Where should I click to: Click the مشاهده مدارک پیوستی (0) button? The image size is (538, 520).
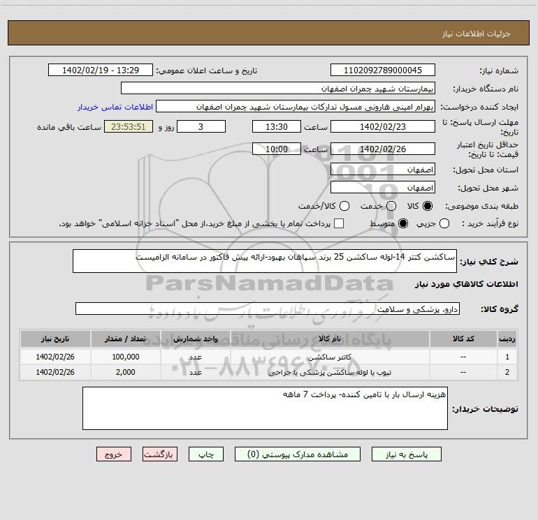[298, 454]
